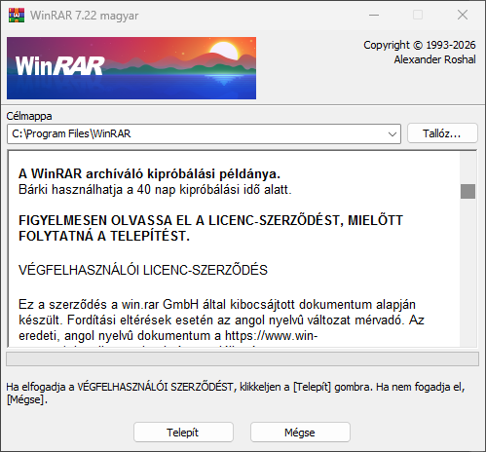Click the WinRAR sunset banner image
The image size is (486, 452).
pyautogui.click(x=131, y=68)
